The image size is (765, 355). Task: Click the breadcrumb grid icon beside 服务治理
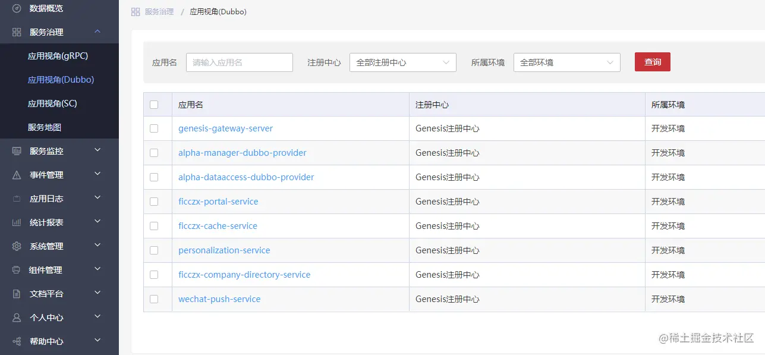tap(136, 12)
